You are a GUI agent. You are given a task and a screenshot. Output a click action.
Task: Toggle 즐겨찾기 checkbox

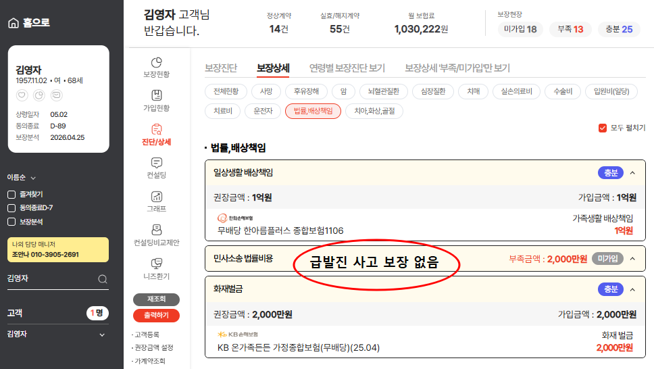[x=11, y=195]
